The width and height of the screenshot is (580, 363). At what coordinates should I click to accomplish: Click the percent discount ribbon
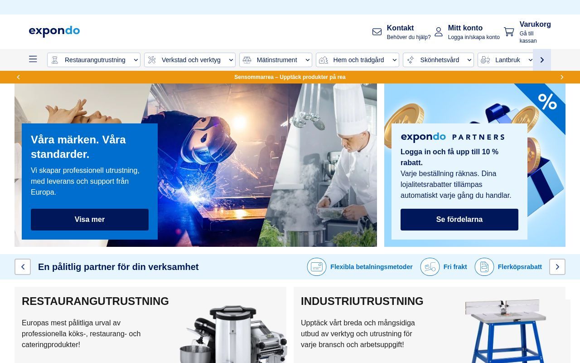pyautogui.click(x=547, y=102)
